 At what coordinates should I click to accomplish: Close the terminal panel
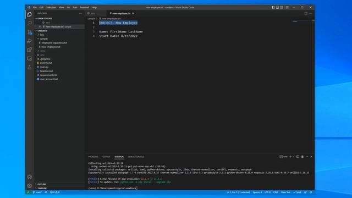311,157
